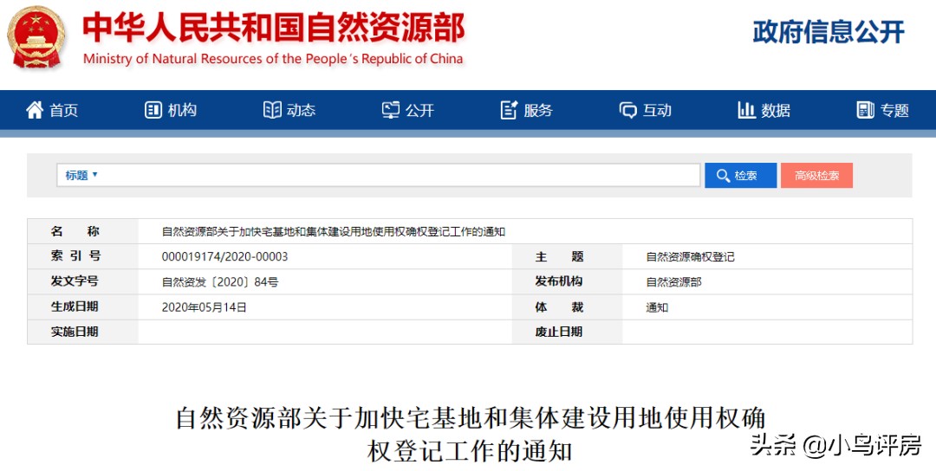This screenshot has width=936, height=471.
Task: Click the 中华人民共和国自然资源部 site title
Action: coord(274,28)
